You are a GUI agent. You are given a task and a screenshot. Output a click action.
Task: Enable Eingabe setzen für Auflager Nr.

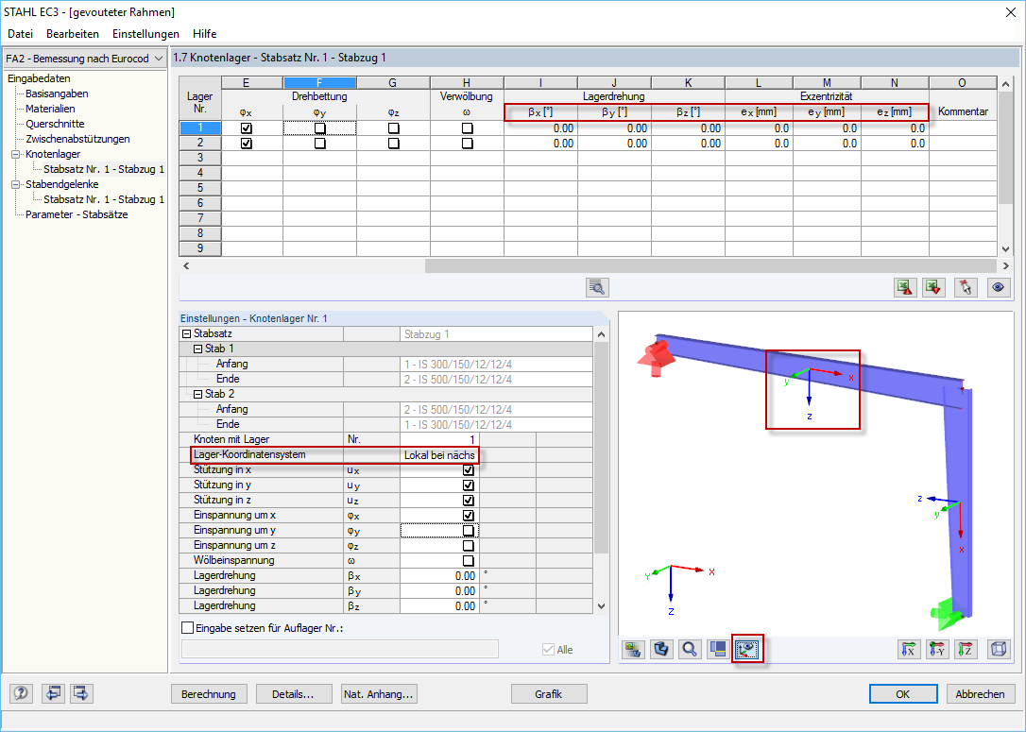pyautogui.click(x=187, y=627)
